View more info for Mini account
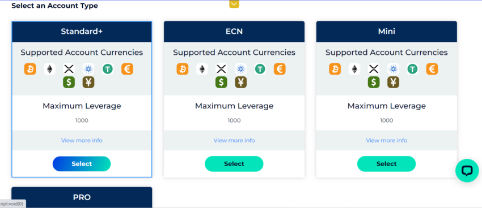 pos(386,140)
